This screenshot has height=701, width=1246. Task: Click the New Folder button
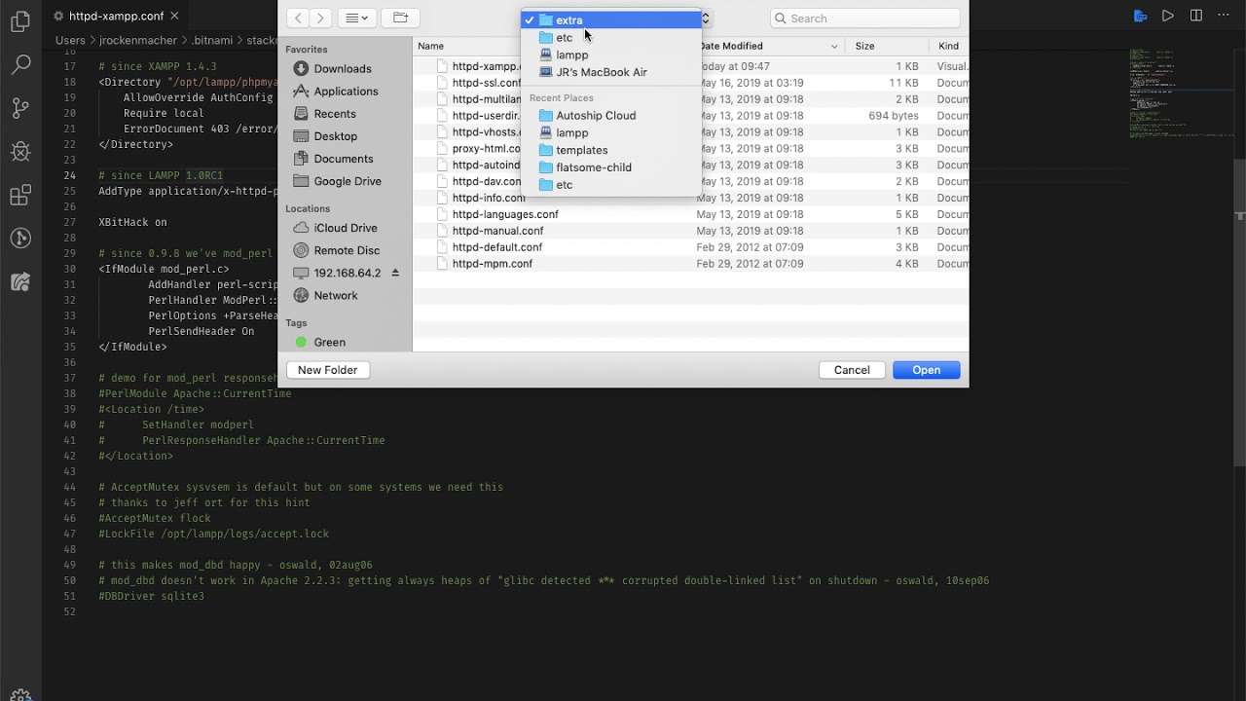click(x=328, y=370)
